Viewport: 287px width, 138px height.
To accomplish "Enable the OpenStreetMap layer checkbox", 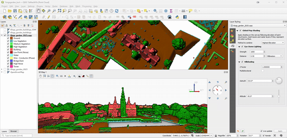I will (x=5, y=72).
